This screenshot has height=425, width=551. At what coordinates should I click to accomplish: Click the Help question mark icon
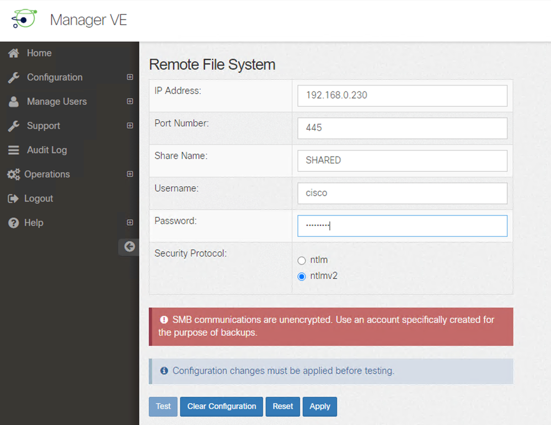13,223
